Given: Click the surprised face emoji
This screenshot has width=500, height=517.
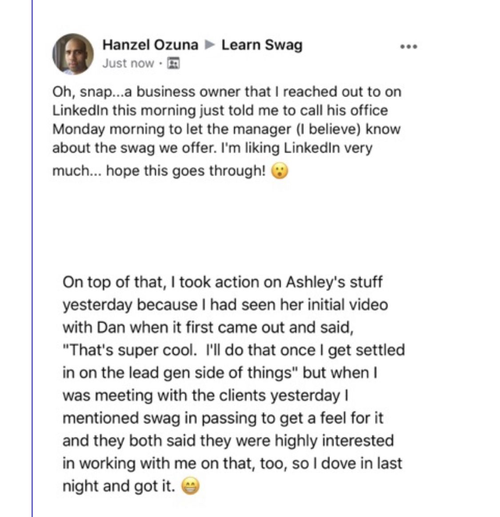Looking at the screenshot, I should [280, 171].
